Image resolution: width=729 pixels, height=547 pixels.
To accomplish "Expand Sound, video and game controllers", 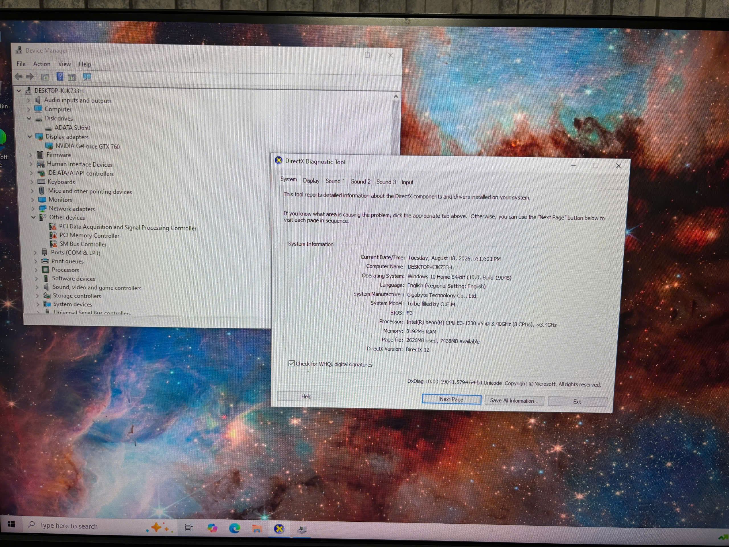I will 37,287.
